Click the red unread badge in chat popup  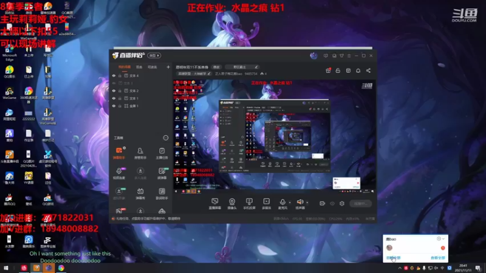[x=443, y=248]
